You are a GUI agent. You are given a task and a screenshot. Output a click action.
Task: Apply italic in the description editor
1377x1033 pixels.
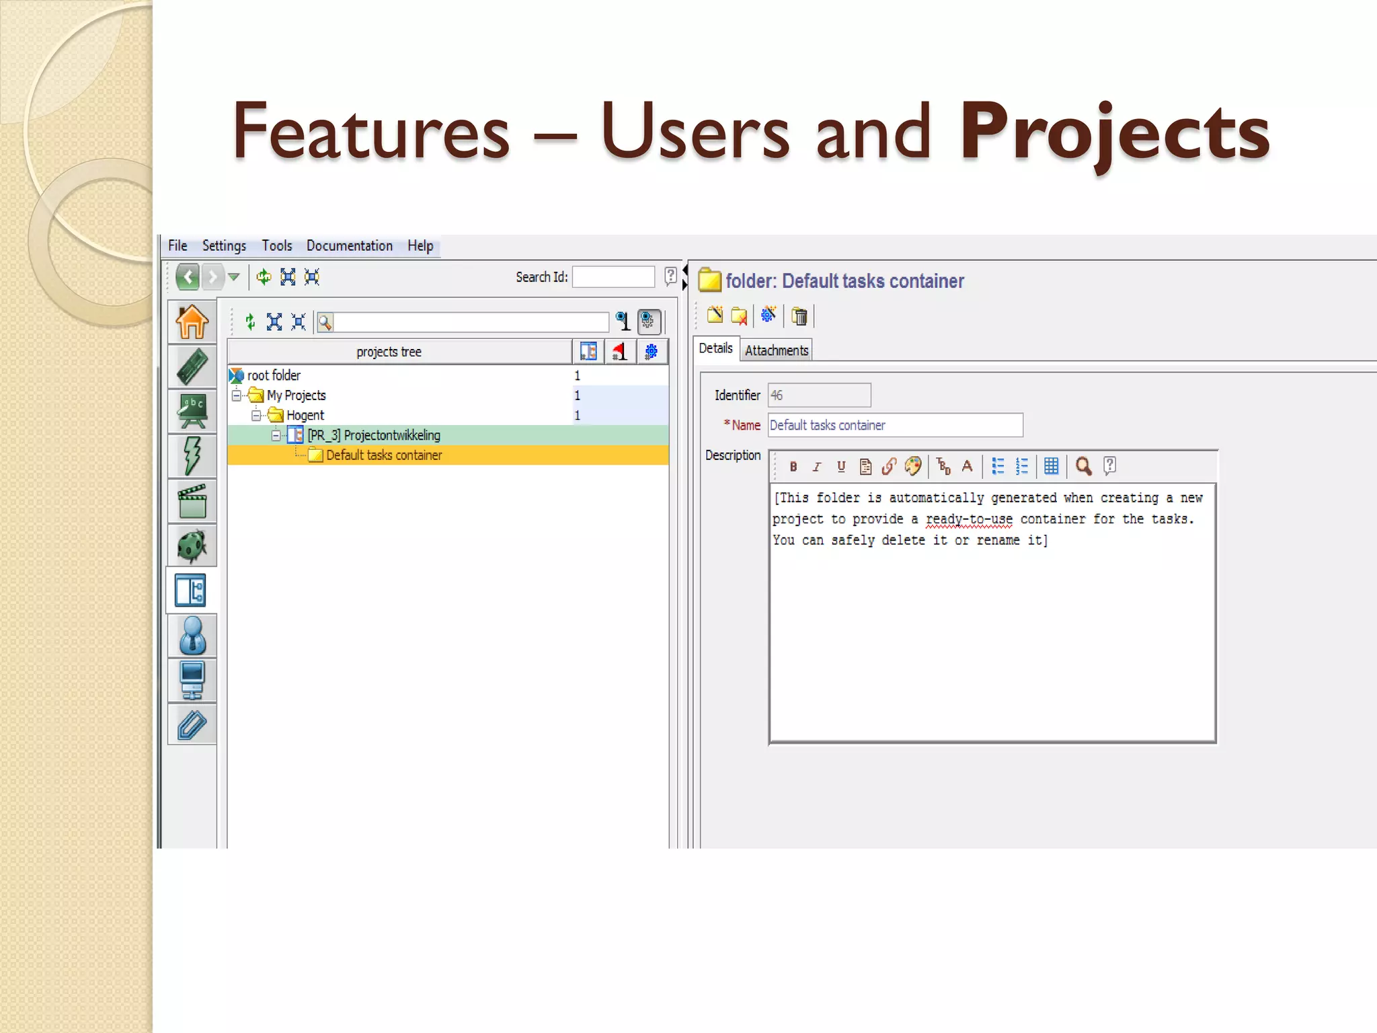[x=817, y=467]
